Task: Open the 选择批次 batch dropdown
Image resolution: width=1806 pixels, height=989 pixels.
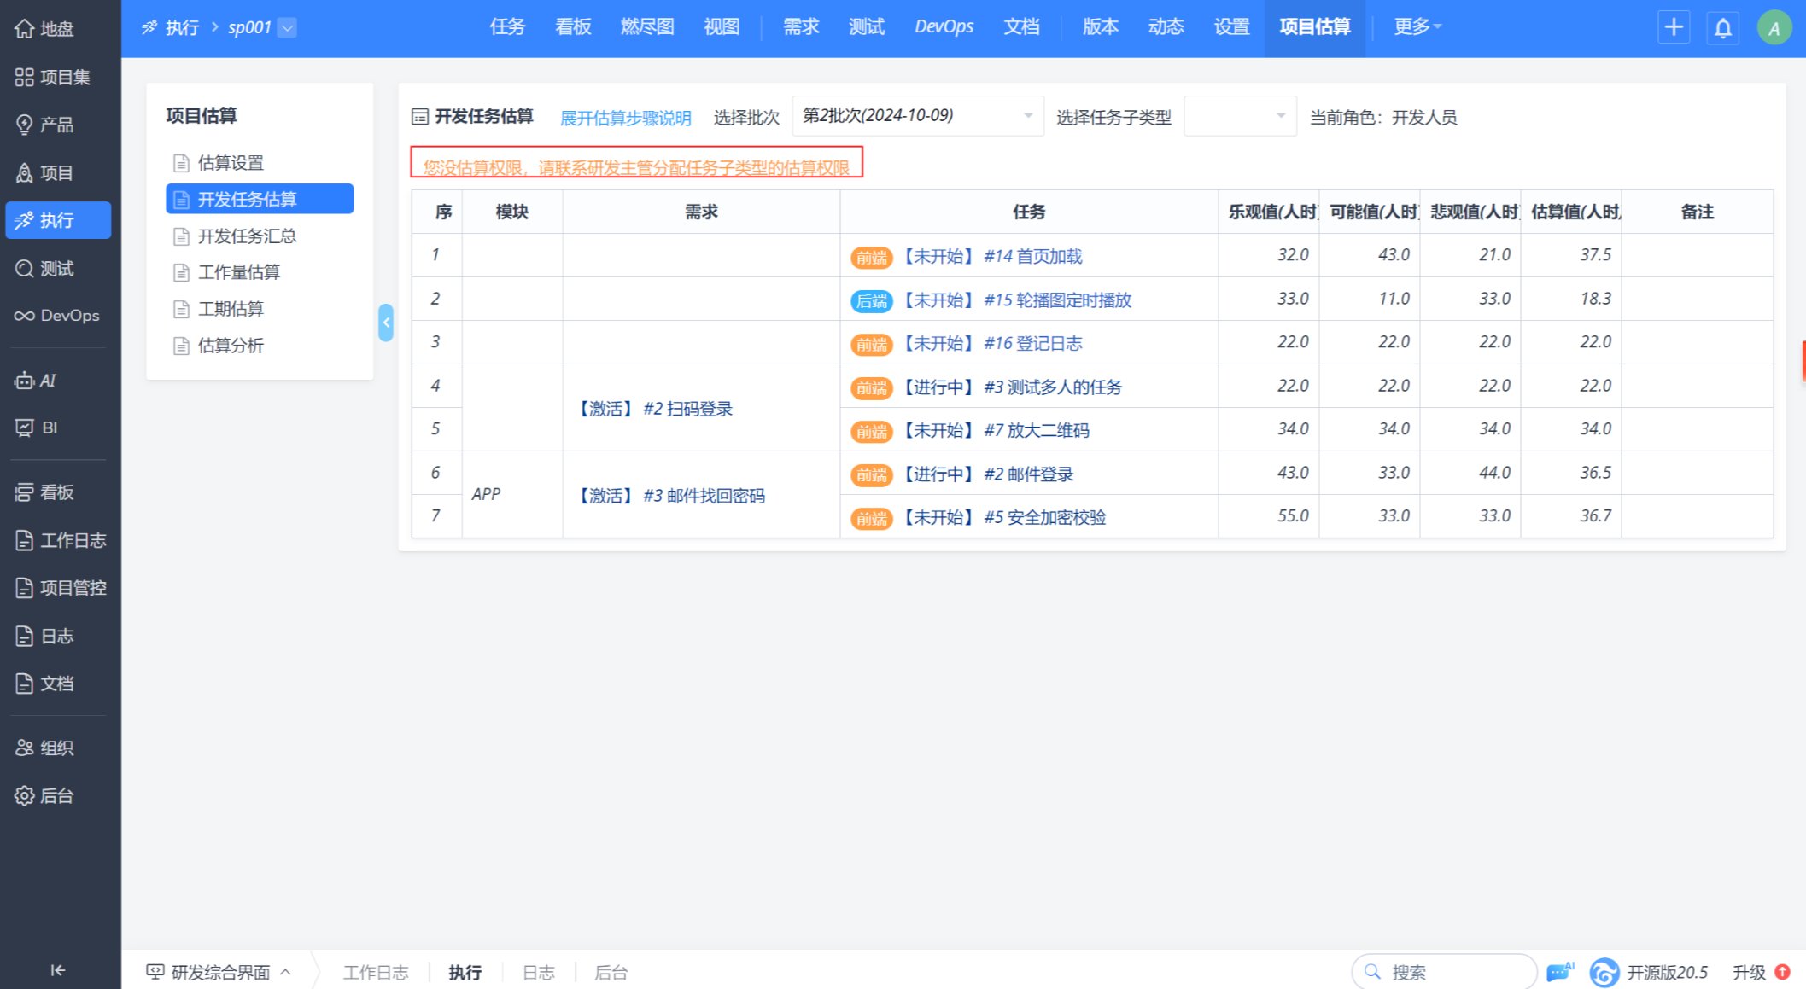Action: pyautogui.click(x=917, y=116)
